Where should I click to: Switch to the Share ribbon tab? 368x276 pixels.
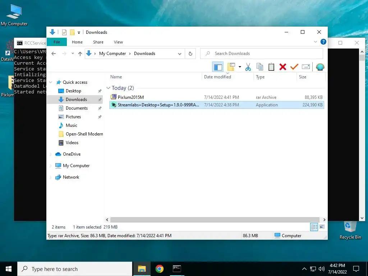pyautogui.click(x=98, y=42)
